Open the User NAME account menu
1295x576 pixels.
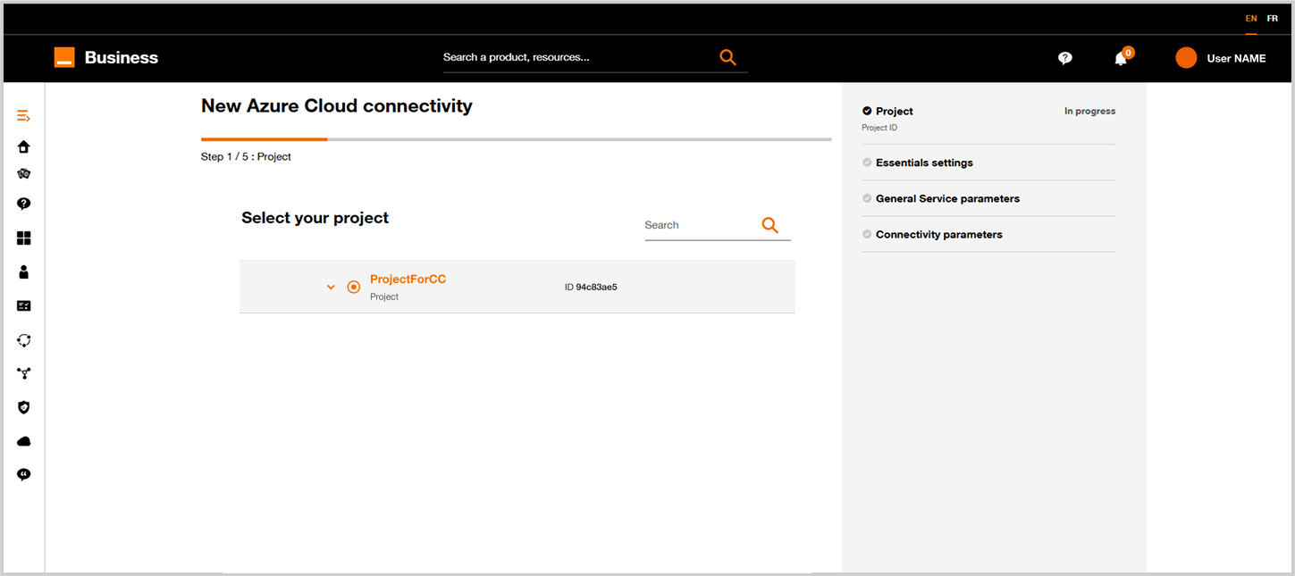(1236, 58)
